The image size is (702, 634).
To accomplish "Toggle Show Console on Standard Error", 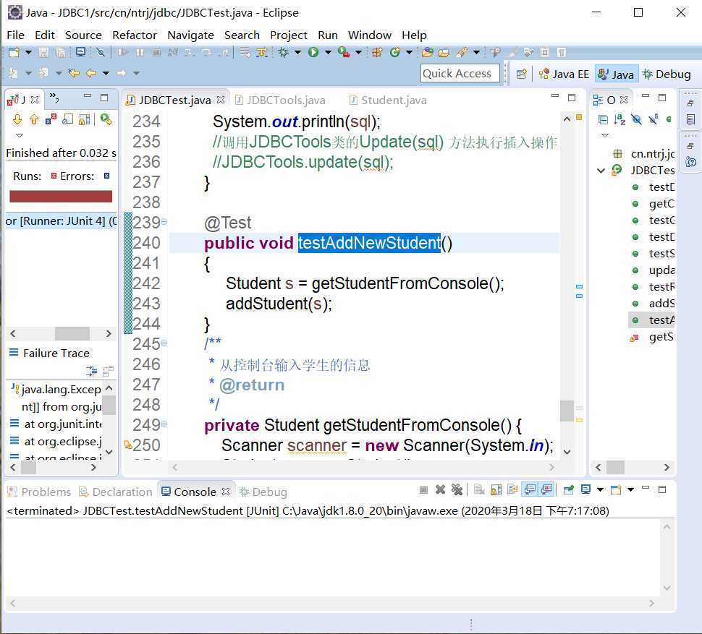I will pyautogui.click(x=547, y=489).
